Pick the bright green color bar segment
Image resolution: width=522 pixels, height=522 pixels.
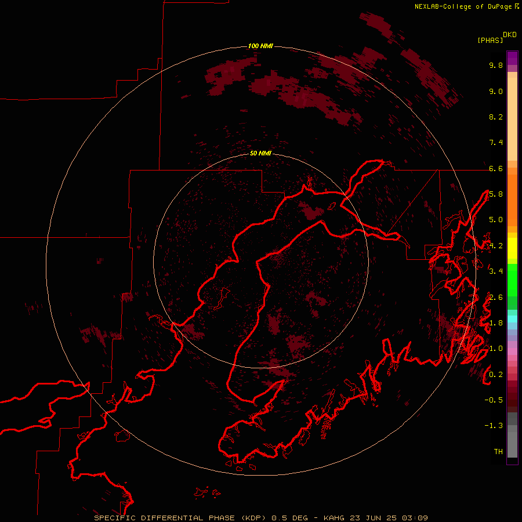512,280
